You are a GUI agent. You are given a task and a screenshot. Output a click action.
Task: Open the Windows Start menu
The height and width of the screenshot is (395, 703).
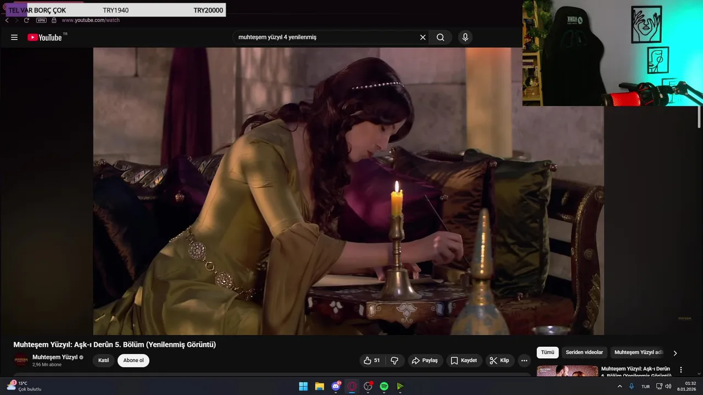(x=303, y=386)
